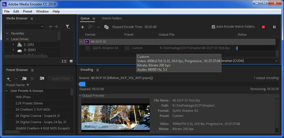Collapse User Presets & Groups
The height and width of the screenshot is (138, 284).
(x=7, y=91)
